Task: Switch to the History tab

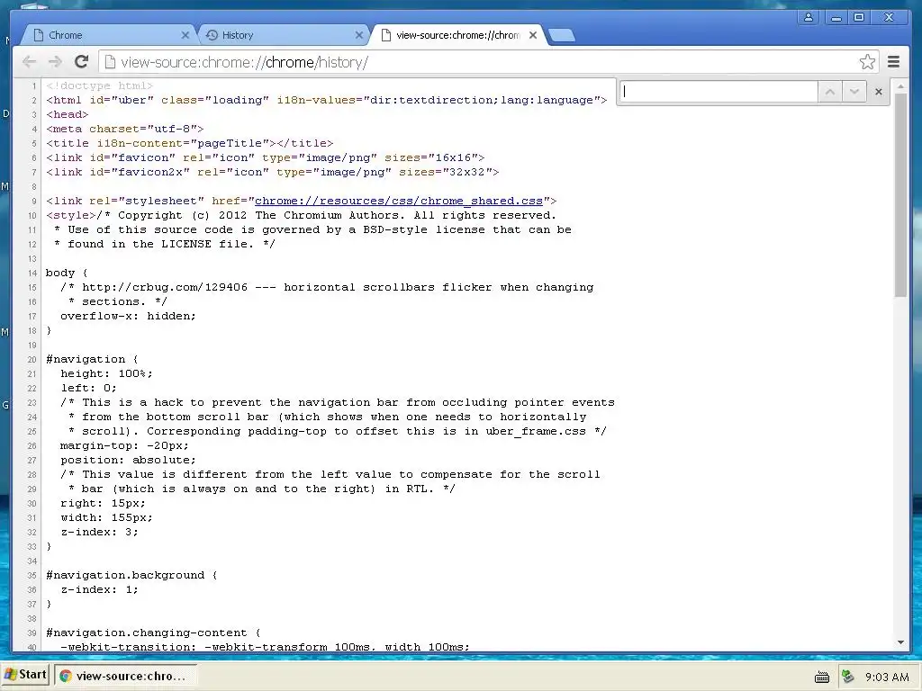Action: pyautogui.click(x=282, y=35)
